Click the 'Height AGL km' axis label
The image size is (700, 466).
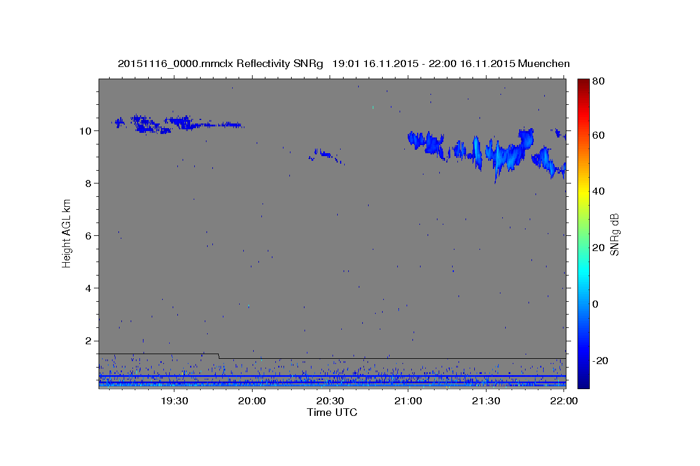pos(67,233)
